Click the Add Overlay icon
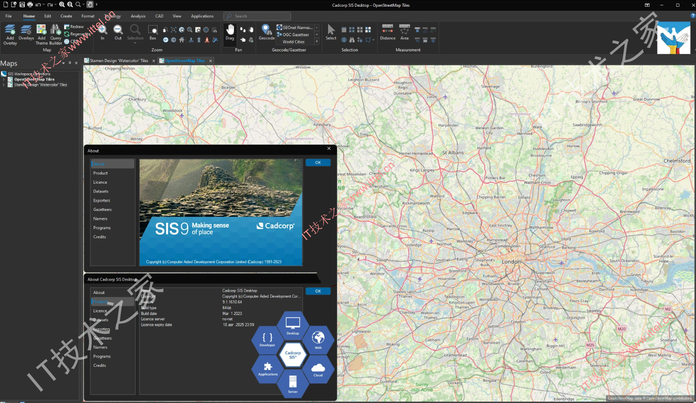The image size is (696, 403). point(10,30)
